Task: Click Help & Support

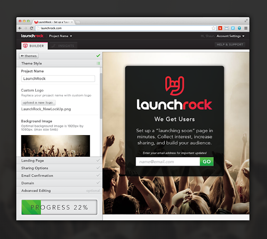Action: pyautogui.click(x=230, y=45)
